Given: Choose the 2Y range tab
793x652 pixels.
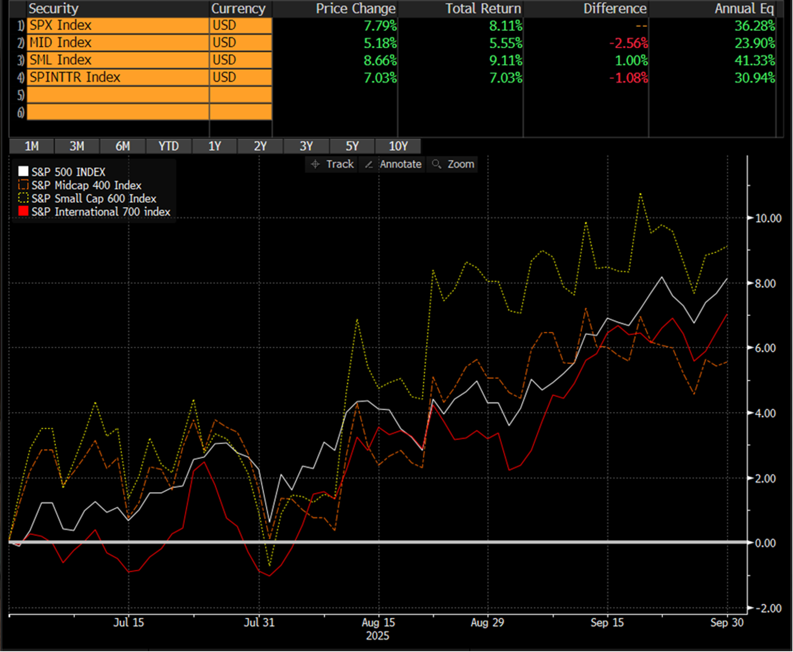Looking at the screenshot, I should (x=260, y=146).
